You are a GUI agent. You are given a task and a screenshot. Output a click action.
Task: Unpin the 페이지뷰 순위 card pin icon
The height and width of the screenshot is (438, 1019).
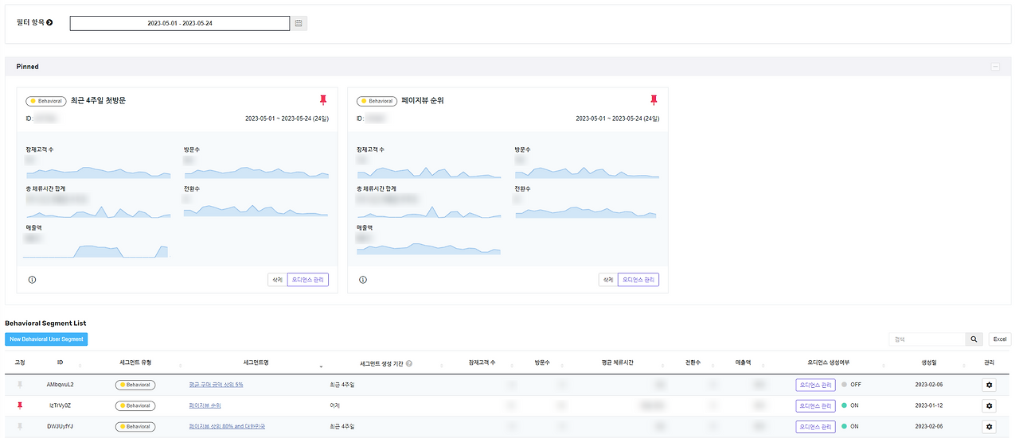point(654,100)
